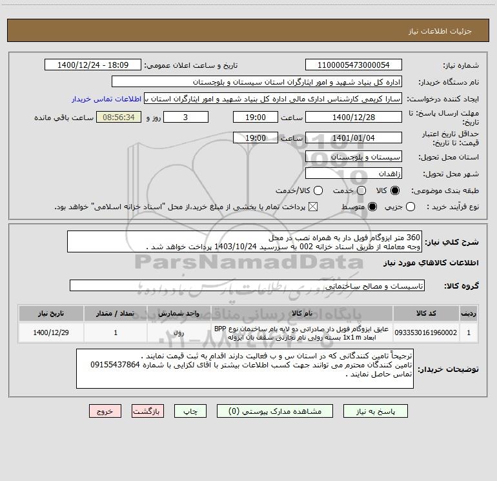
Task: Click the need date cell 1400/12/29
Action: point(51,333)
